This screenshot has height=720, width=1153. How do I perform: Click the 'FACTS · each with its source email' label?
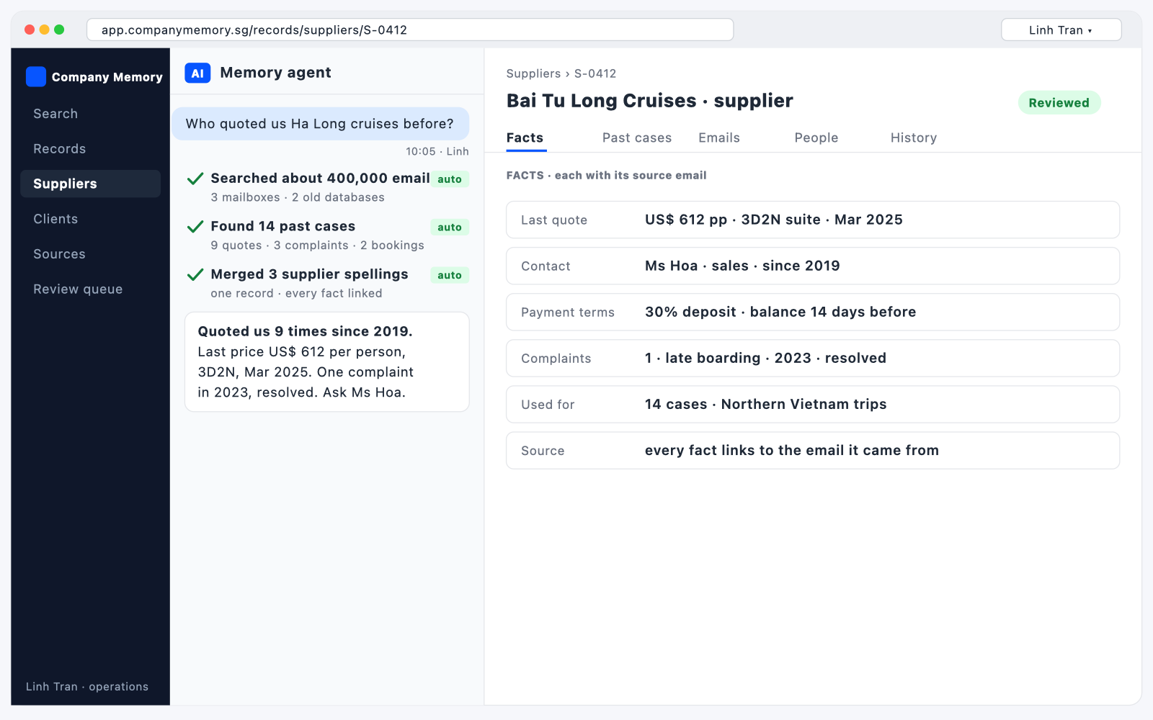(x=606, y=175)
